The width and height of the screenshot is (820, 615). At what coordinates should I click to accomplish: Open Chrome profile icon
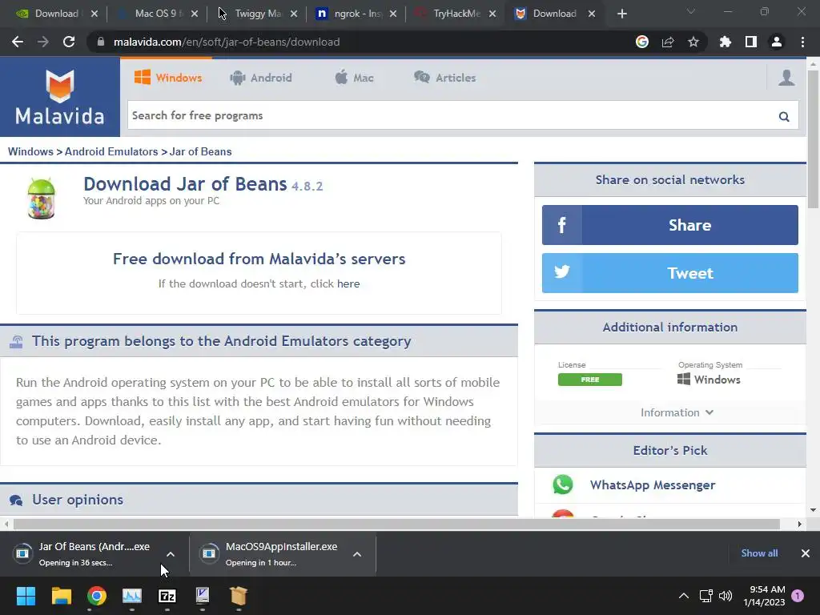(x=777, y=42)
